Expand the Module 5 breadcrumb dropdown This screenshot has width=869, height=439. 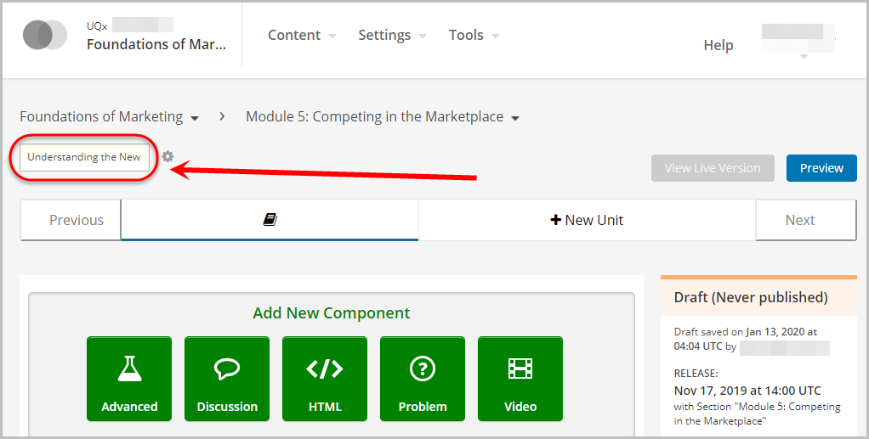pos(515,118)
